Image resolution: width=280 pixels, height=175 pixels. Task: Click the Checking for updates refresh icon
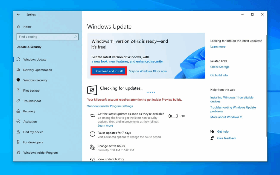[92, 90]
